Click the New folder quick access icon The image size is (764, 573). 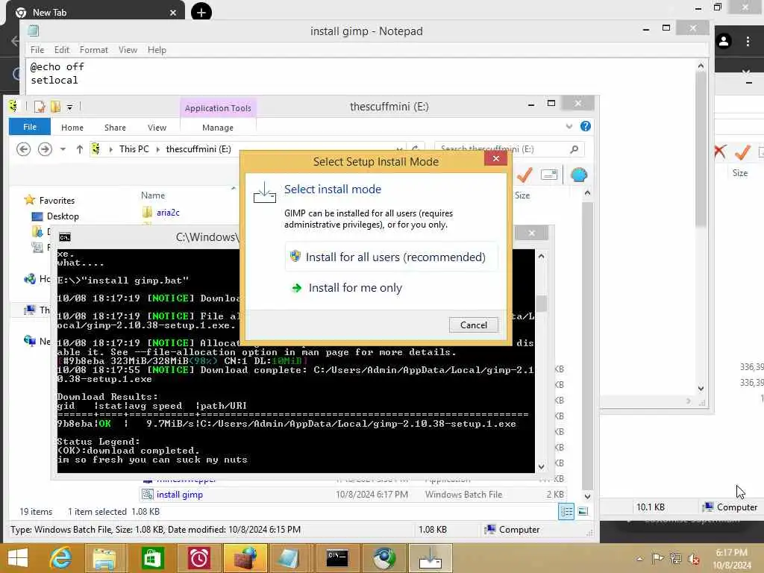(55, 106)
